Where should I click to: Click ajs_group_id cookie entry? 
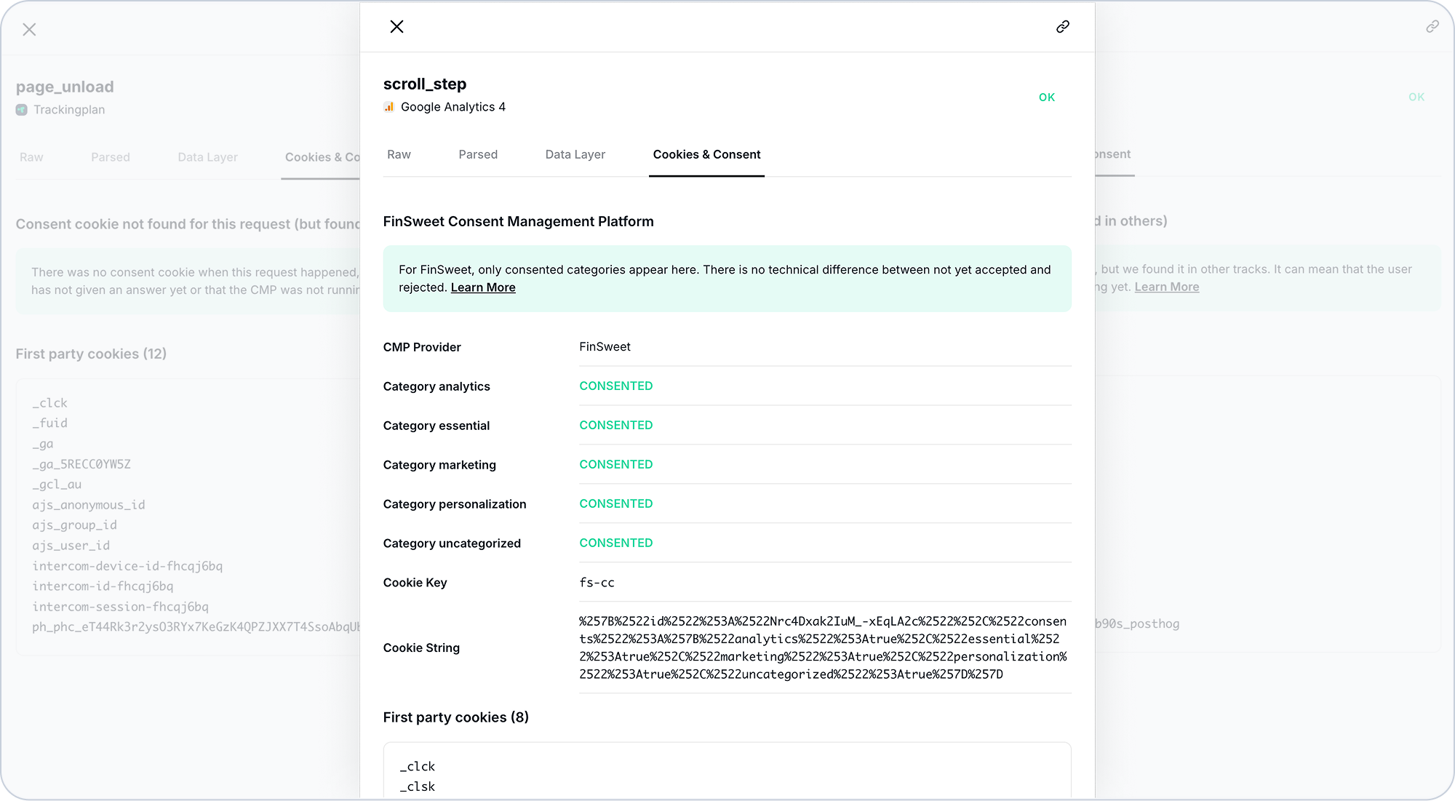[x=74, y=525]
